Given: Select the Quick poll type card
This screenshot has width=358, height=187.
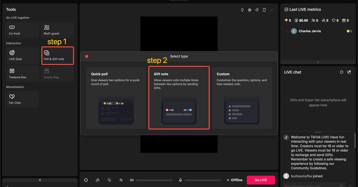Looking at the screenshot, I should [x=116, y=98].
